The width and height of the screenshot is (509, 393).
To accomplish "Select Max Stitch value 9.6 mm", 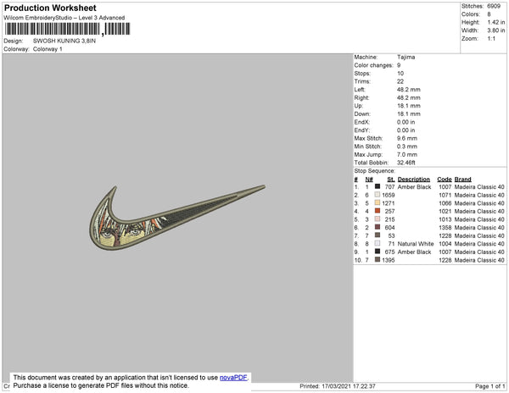I will [407, 138].
